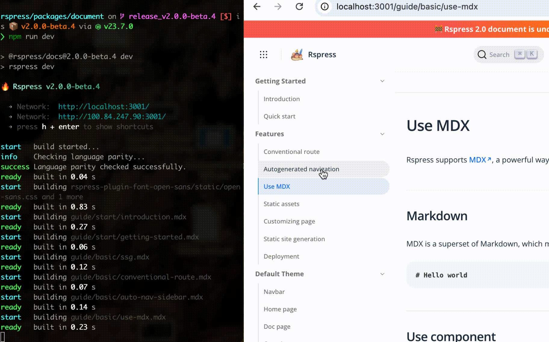This screenshot has width=549, height=342.
Task: Go to Quick start page
Action: 279,116
